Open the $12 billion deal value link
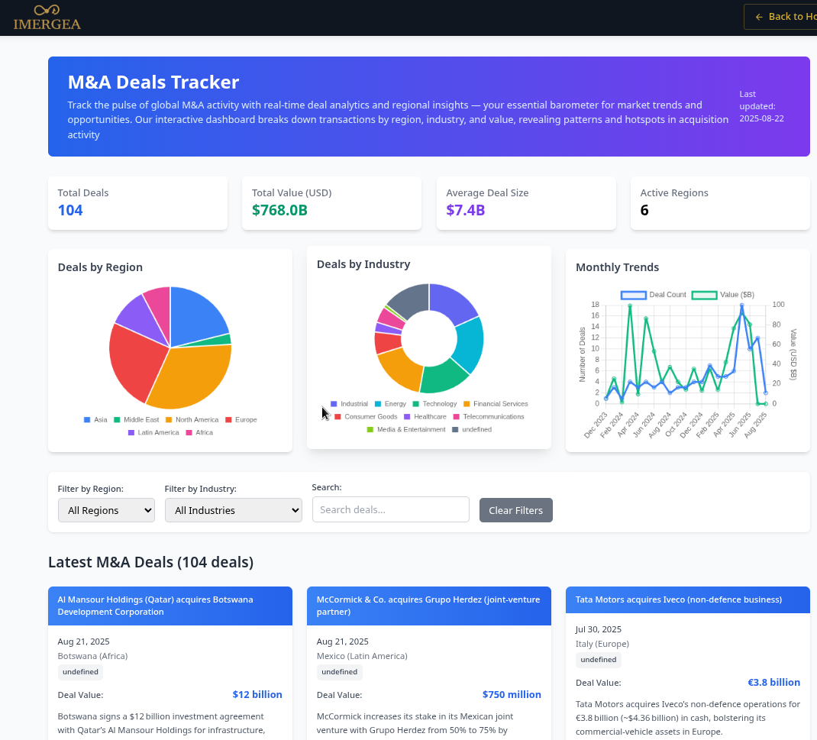 click(x=257, y=694)
